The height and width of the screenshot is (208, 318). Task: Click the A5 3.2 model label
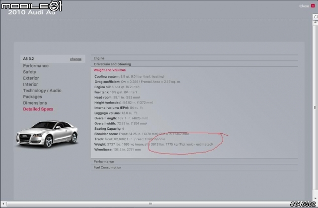(x=28, y=59)
